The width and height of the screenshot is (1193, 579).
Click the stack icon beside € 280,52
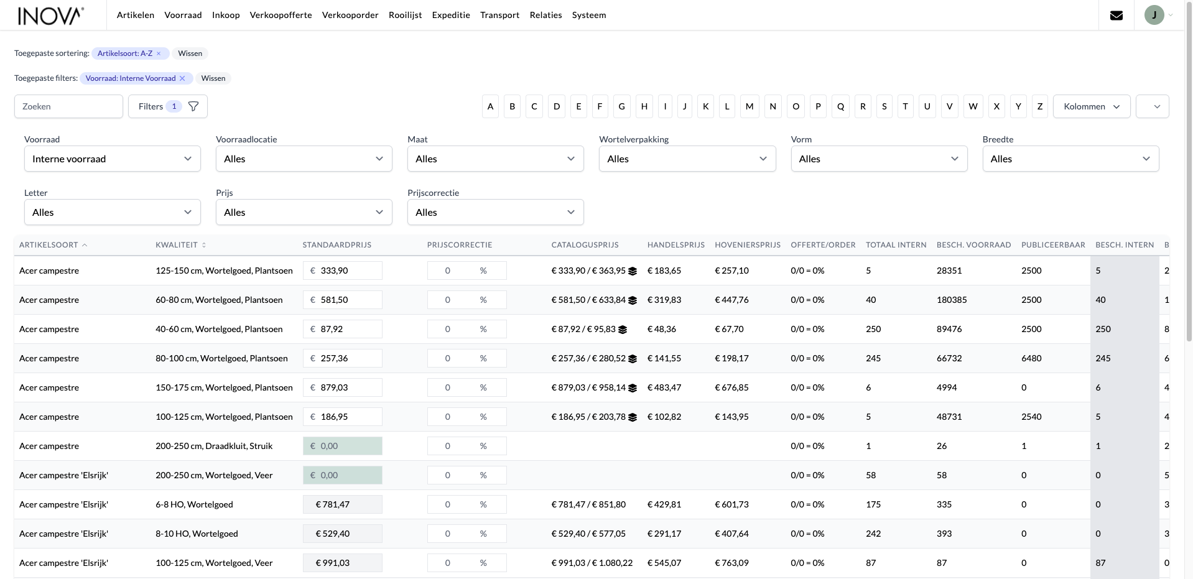(633, 359)
